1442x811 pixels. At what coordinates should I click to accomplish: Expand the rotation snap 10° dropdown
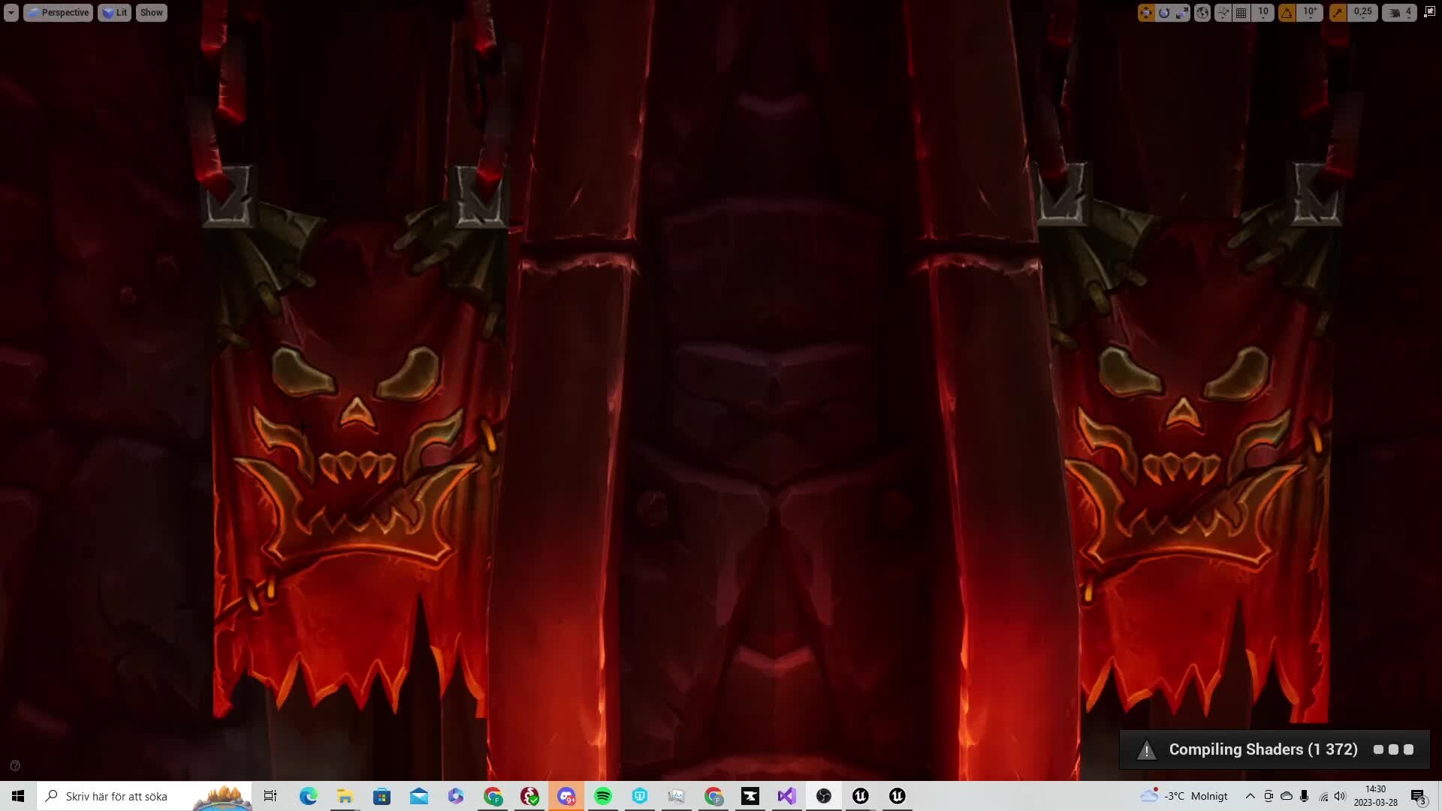(1311, 13)
